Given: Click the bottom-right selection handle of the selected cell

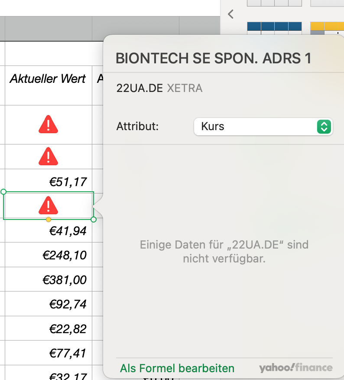Looking at the screenshot, I should 94,219.
